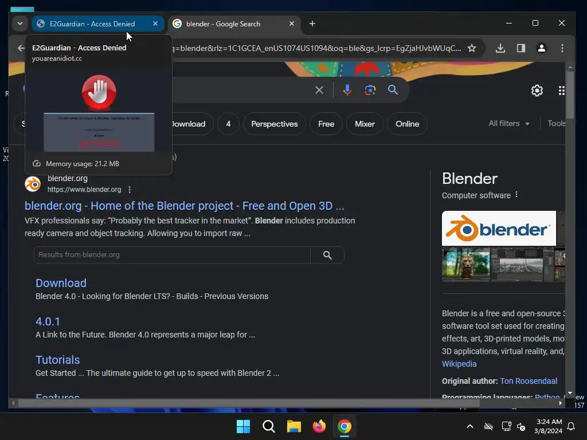The width and height of the screenshot is (587, 440).
Task: Open knowledge panel more options next to Computer software
Action: (516, 195)
